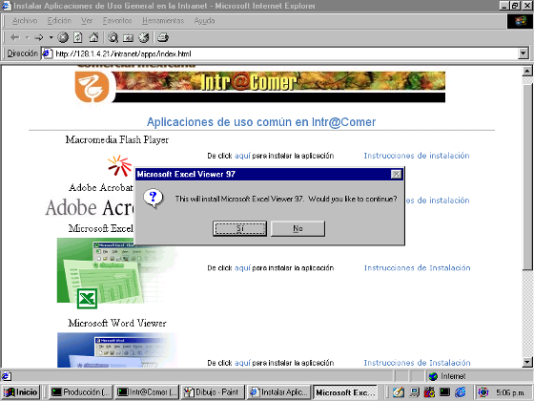Screen dimensions: 534x401
Task: Click Sí in the Excel Viewer dialog
Action: click(x=239, y=228)
